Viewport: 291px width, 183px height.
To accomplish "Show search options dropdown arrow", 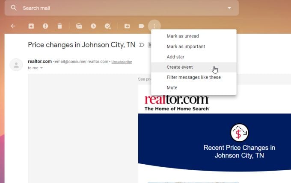I will 229,8.
